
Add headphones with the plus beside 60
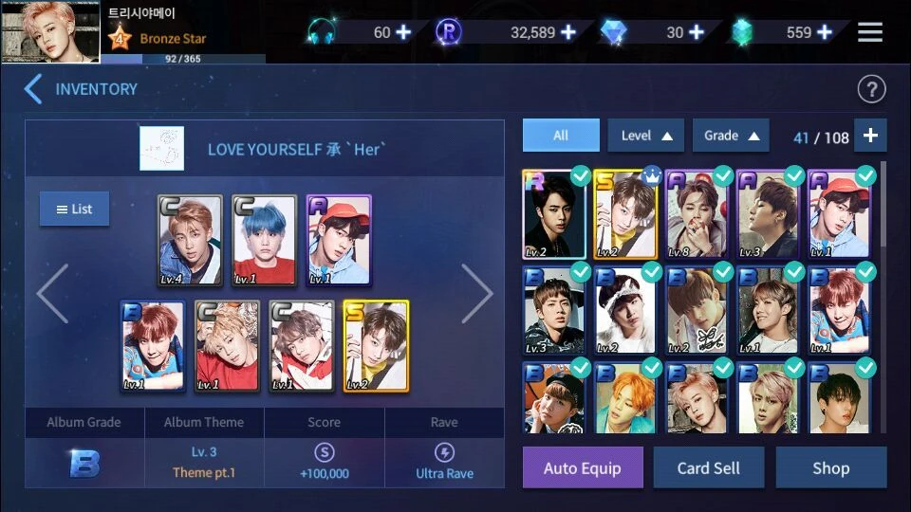pyautogui.click(x=403, y=32)
